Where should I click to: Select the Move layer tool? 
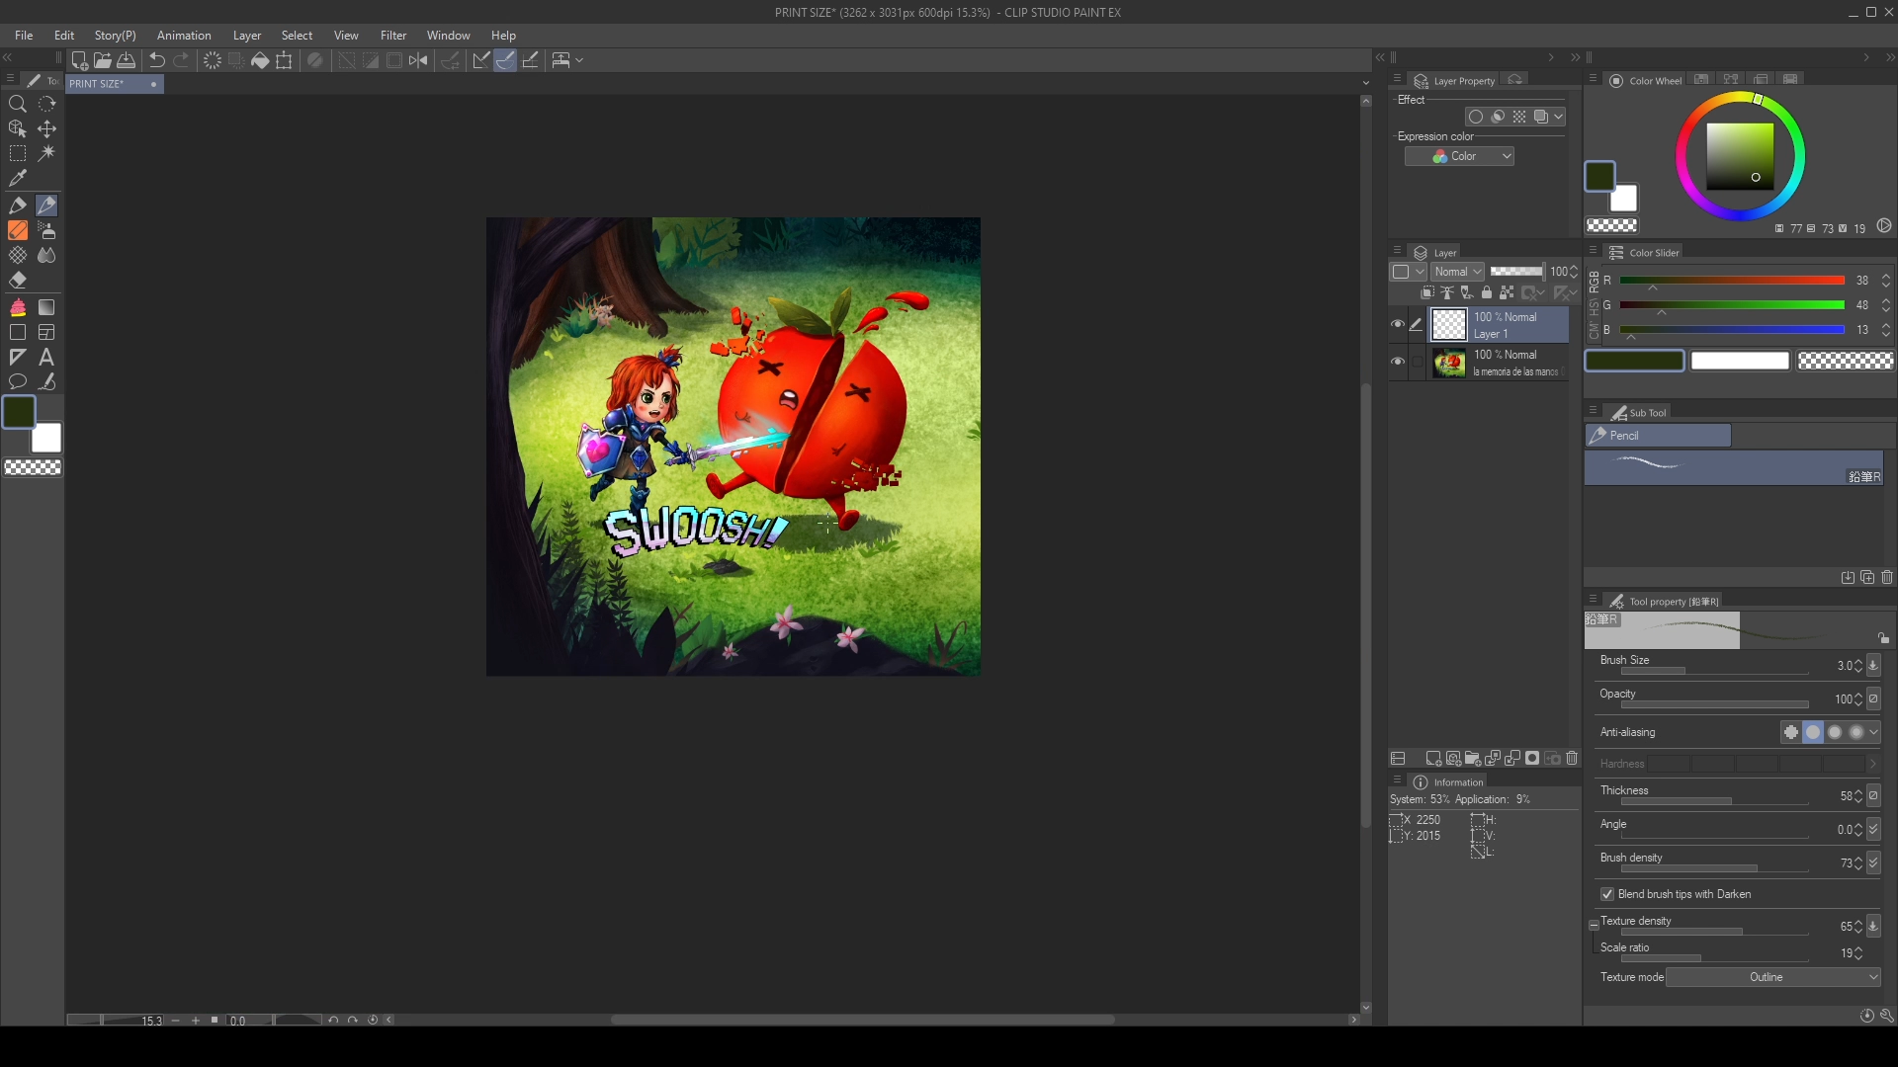(46, 128)
